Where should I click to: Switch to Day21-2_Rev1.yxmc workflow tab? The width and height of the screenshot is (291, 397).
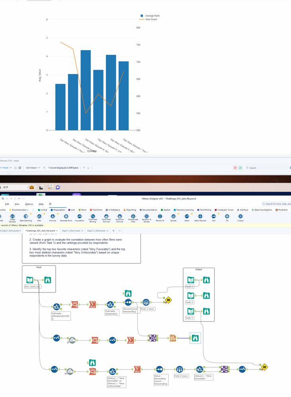71,231
